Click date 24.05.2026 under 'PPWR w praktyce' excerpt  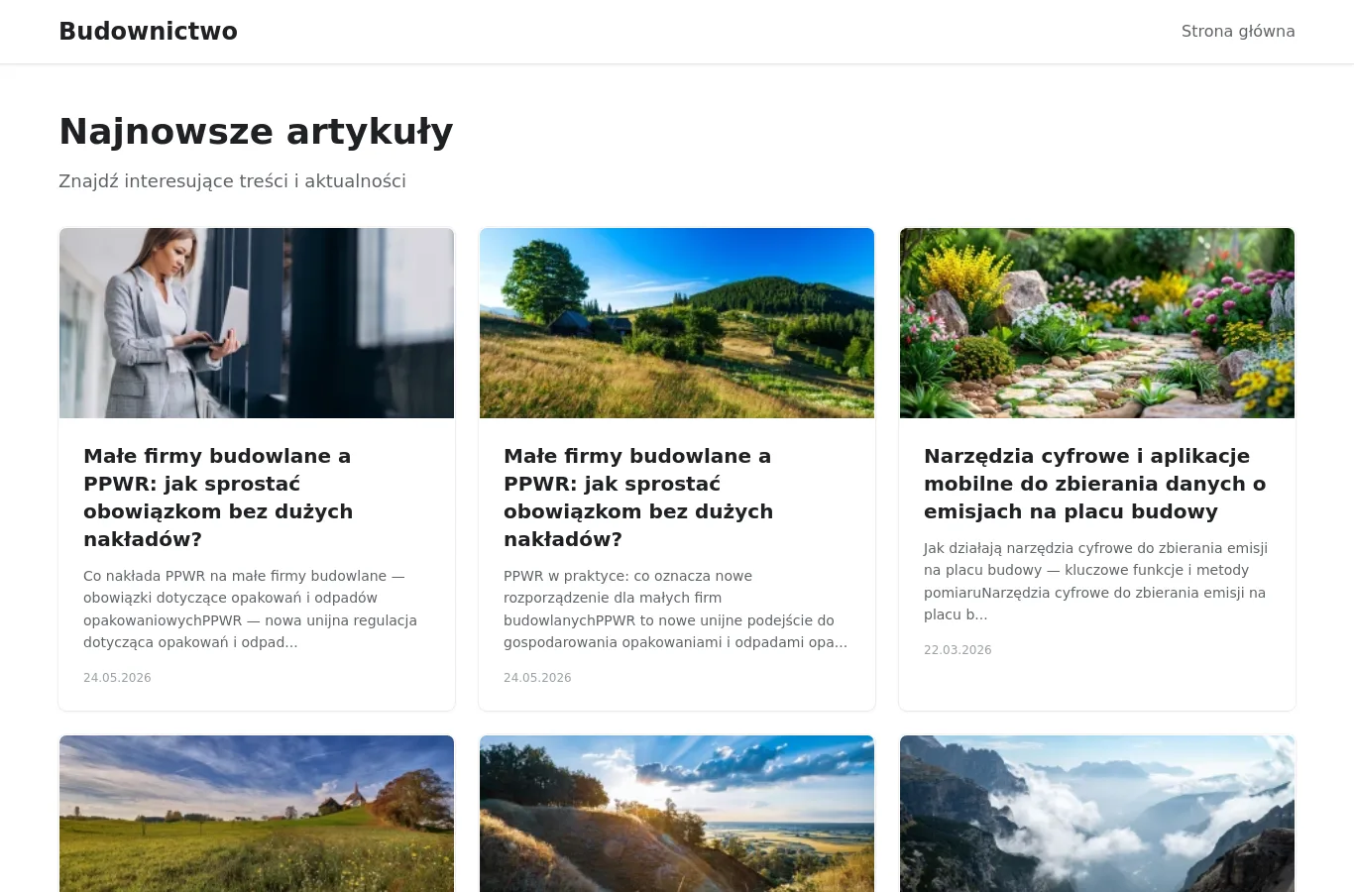coord(537,678)
